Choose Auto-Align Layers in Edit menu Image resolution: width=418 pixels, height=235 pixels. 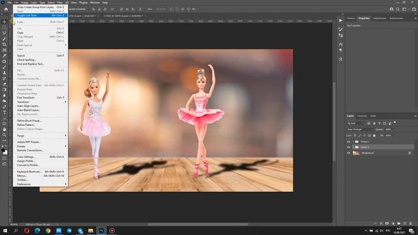click(x=40, y=106)
